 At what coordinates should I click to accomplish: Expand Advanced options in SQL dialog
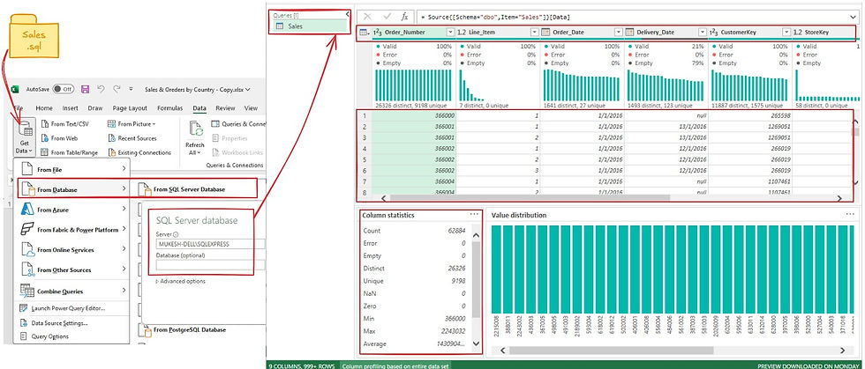180,282
